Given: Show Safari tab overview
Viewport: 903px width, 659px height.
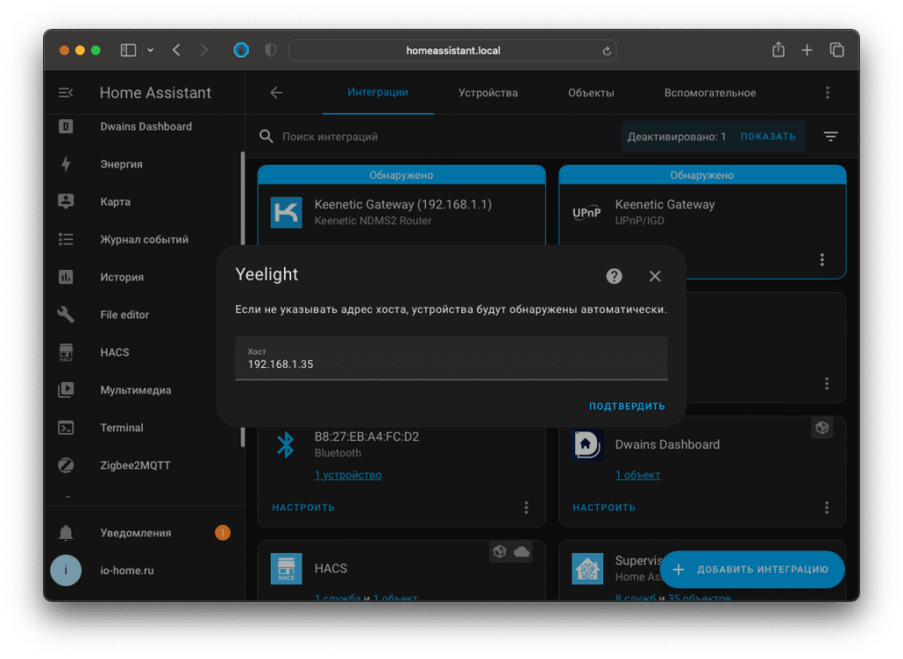Looking at the screenshot, I should [837, 50].
